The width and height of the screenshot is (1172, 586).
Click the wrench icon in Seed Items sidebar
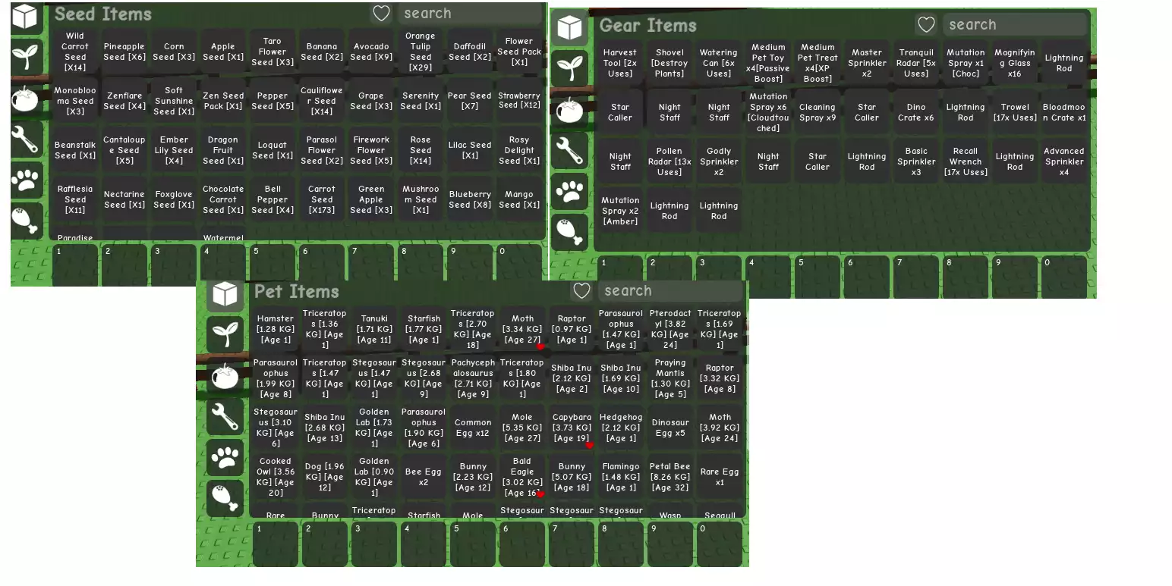pyautogui.click(x=26, y=139)
